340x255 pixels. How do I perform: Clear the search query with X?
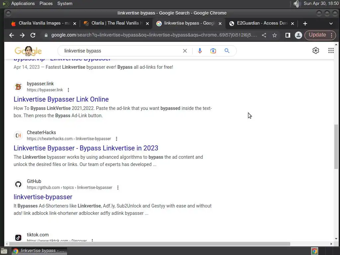click(x=185, y=51)
